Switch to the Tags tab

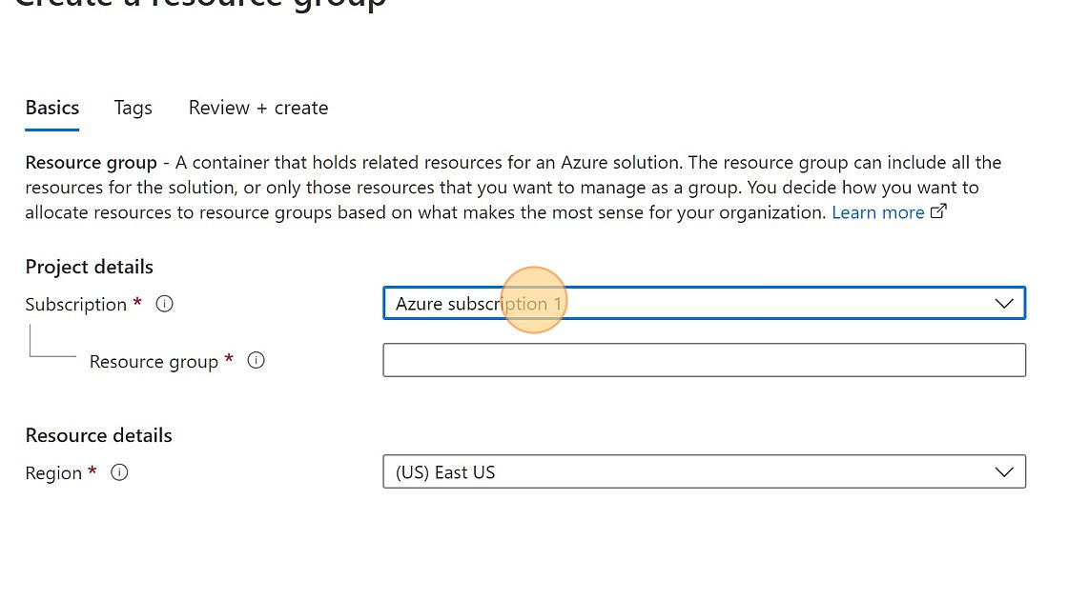(x=133, y=109)
